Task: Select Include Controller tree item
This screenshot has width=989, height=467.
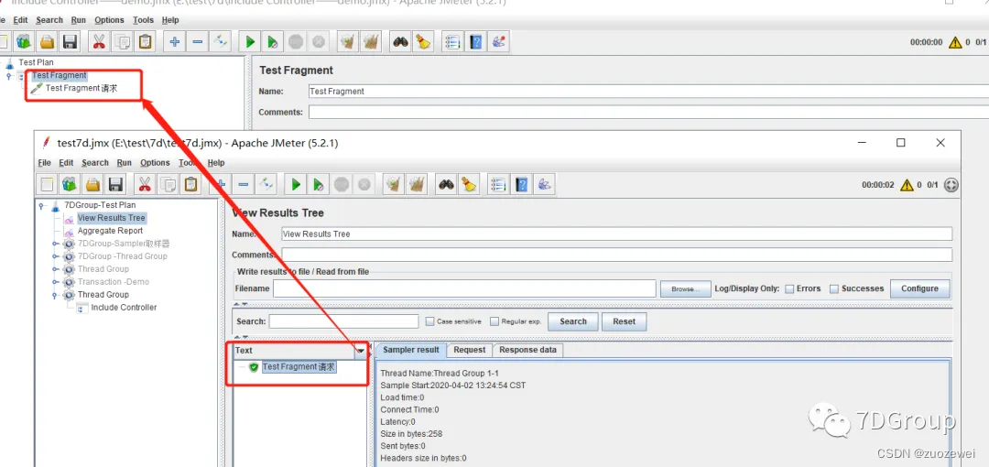Action: click(124, 308)
